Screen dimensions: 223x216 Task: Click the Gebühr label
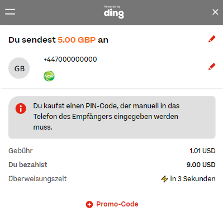21,151
